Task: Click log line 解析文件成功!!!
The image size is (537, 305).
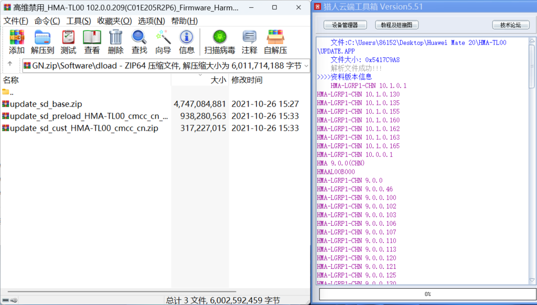Action: click(356, 68)
